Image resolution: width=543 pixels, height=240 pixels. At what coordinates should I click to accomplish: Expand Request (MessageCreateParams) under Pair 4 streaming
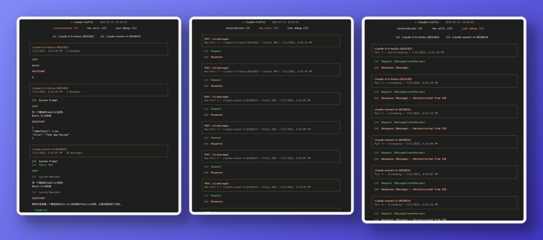(x=400, y=153)
